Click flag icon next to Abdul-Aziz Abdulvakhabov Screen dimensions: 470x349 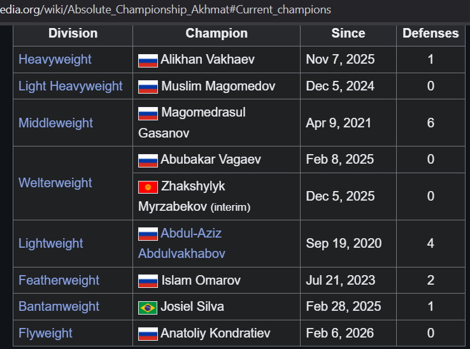[148, 234]
